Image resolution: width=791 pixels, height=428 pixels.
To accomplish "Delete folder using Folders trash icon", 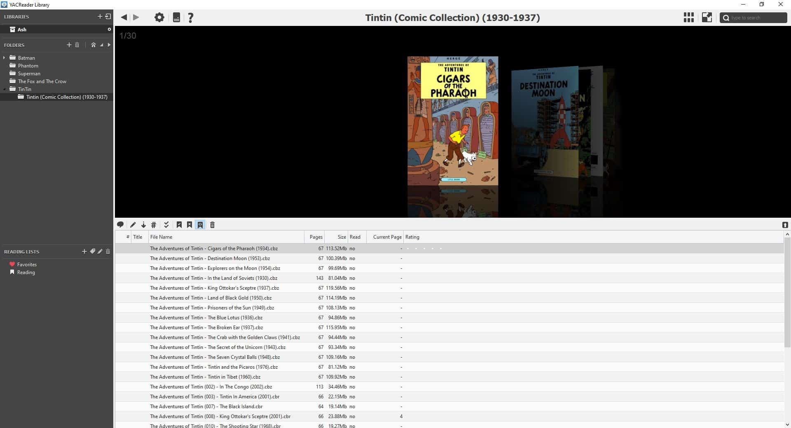I will click(77, 45).
